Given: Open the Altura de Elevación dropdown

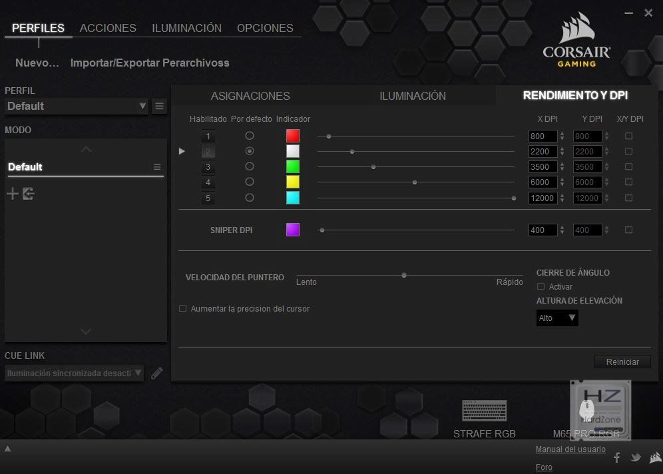Looking at the screenshot, I should 557,318.
